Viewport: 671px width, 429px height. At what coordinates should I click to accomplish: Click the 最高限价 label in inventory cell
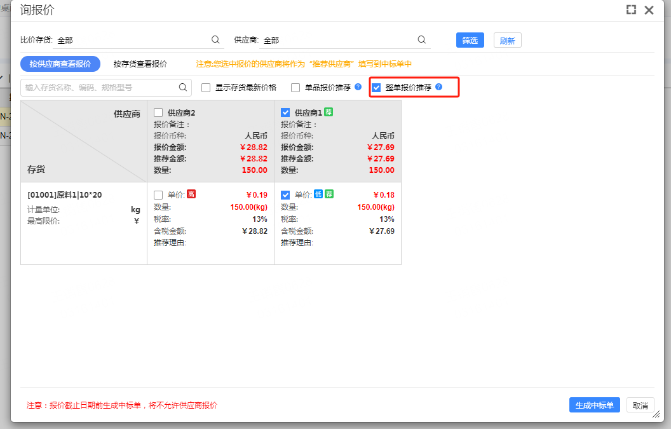[44, 221]
